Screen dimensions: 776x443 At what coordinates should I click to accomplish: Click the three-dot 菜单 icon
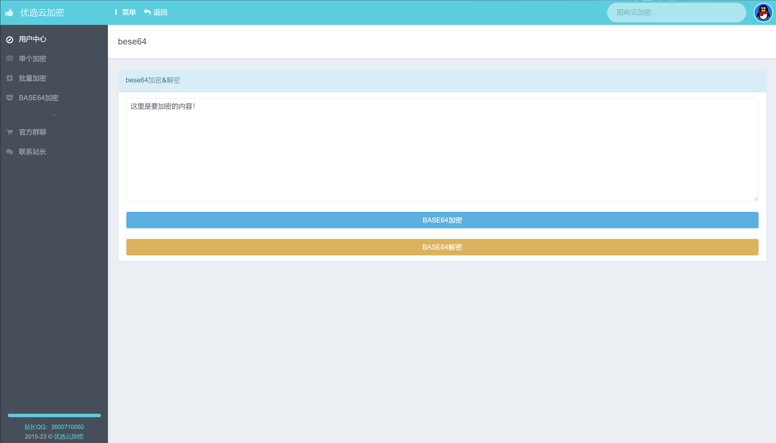click(116, 12)
